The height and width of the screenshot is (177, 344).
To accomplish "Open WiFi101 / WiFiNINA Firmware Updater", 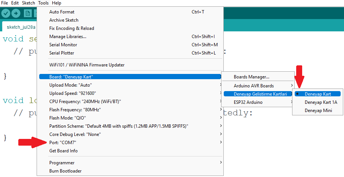I will [x=130, y=65].
